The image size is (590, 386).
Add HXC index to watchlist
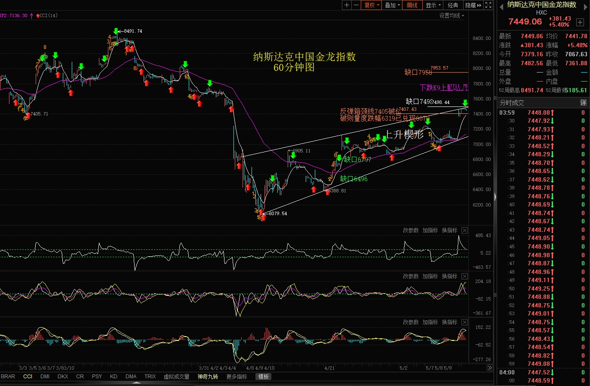[580, 22]
